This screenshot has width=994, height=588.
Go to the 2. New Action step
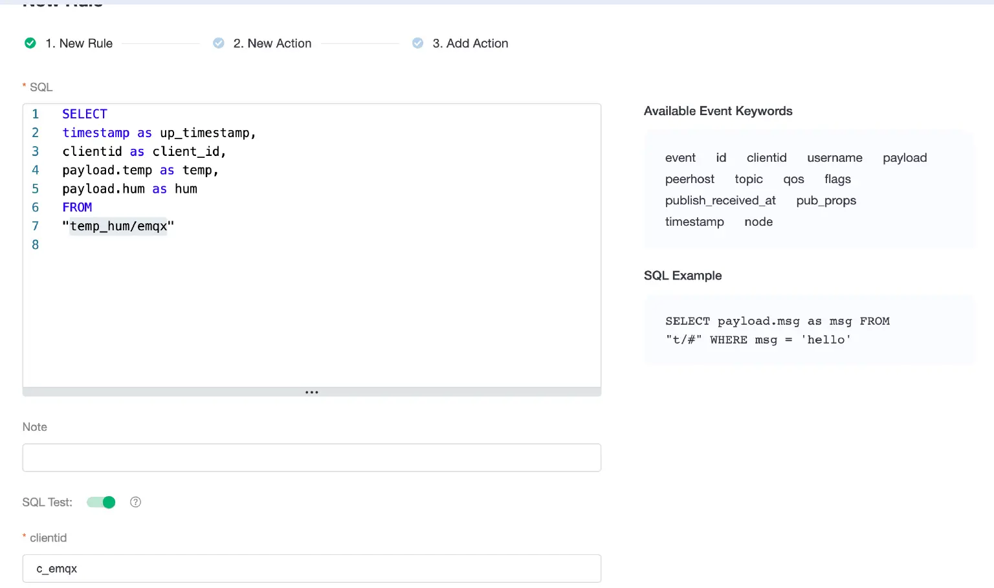[272, 43]
